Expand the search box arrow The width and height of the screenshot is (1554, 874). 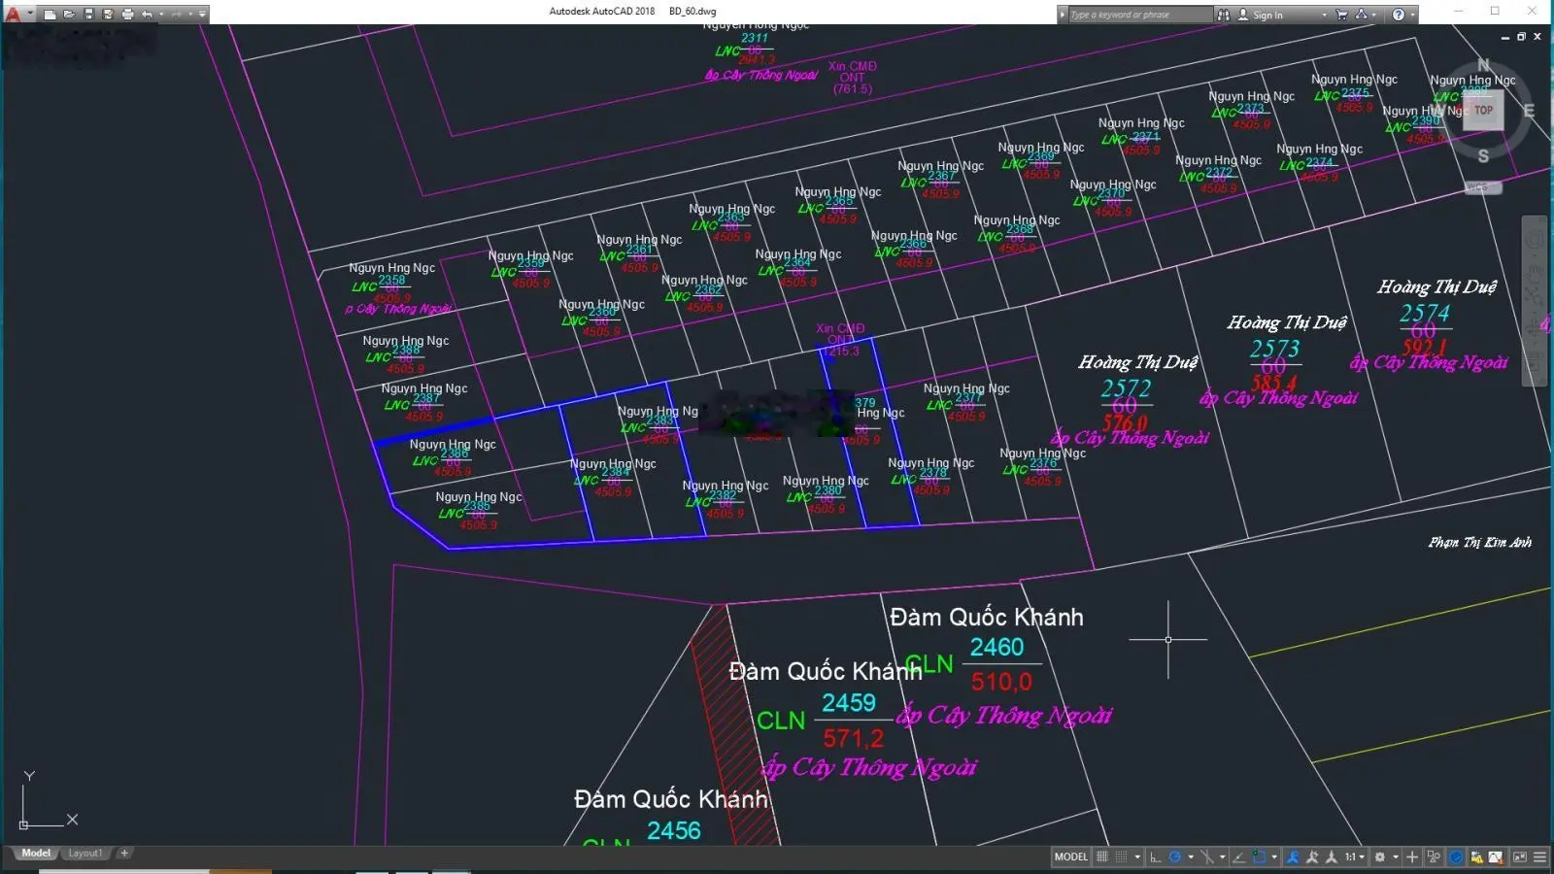coord(1062,15)
